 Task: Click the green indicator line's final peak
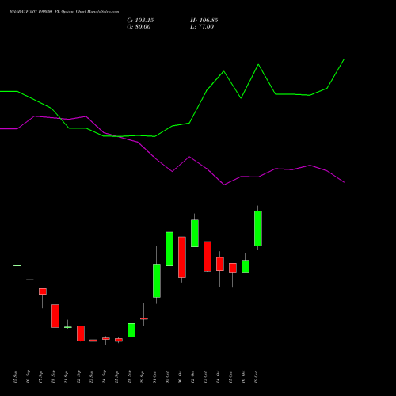(x=344, y=59)
